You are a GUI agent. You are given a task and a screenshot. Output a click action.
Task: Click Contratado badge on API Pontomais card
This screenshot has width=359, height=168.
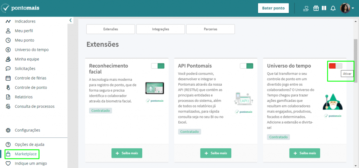click(x=190, y=132)
